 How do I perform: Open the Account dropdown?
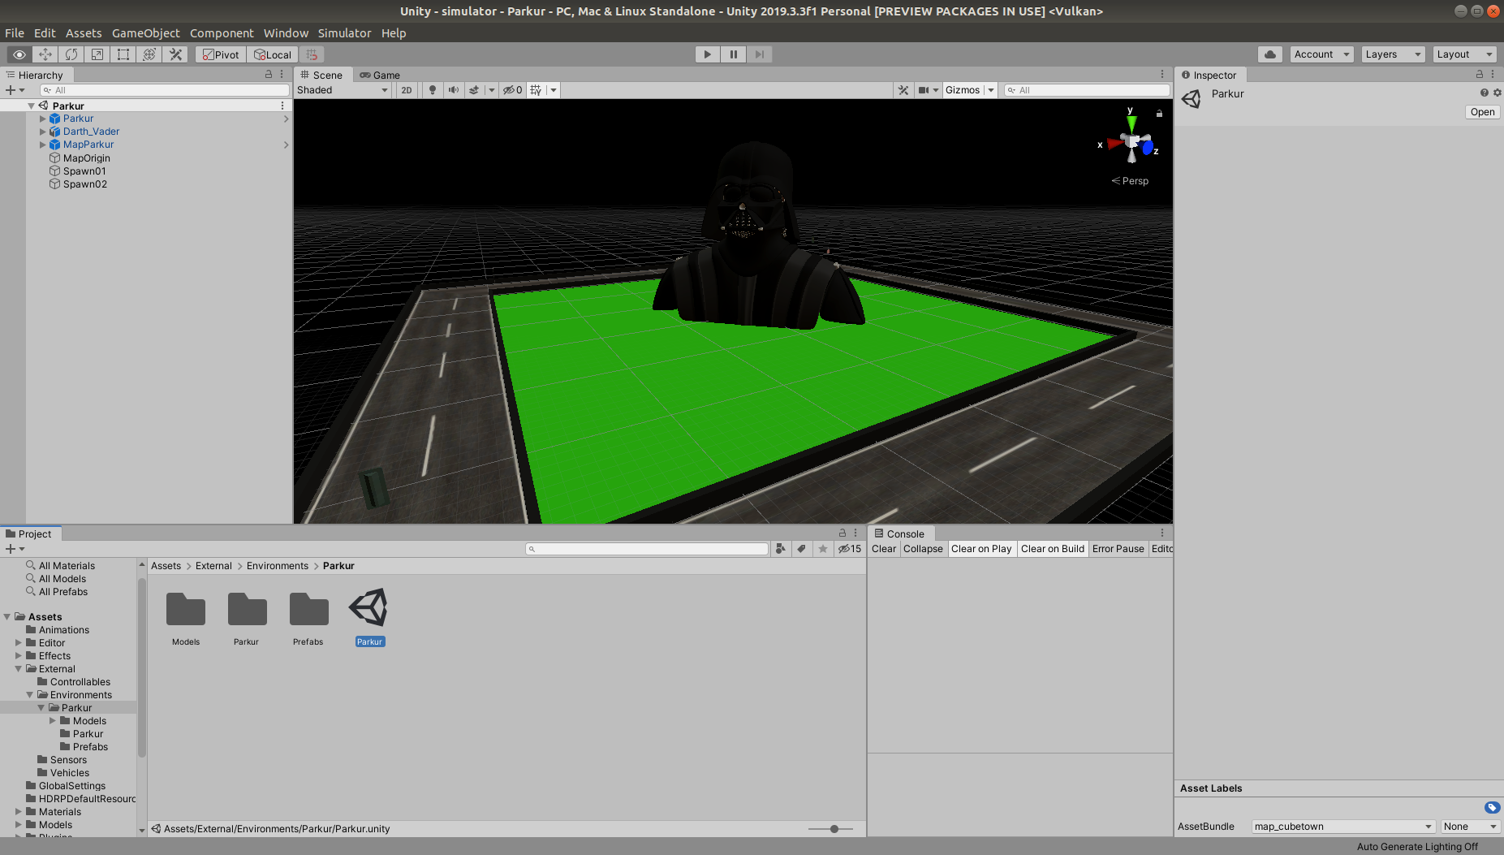tap(1321, 54)
